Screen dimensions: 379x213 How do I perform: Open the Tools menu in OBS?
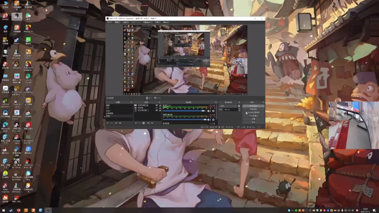point(158,22)
